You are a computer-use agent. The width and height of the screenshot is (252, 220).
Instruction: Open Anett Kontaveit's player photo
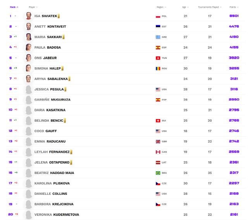29,26
